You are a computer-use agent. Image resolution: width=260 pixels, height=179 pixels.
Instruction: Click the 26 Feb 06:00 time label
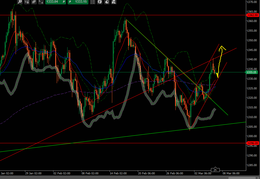point(175,173)
